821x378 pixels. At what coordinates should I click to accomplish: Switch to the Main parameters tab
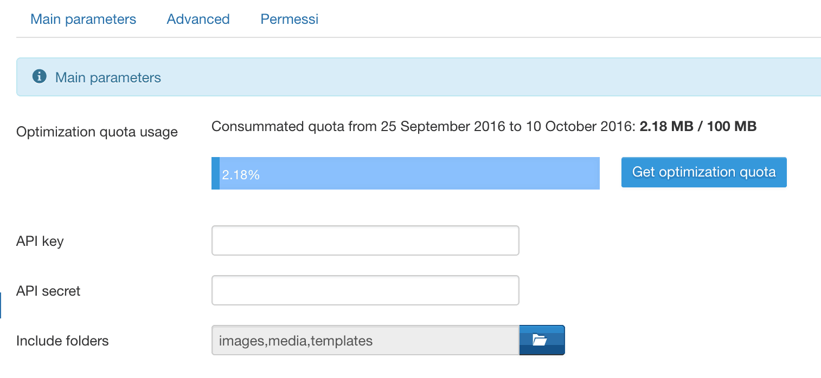tap(83, 19)
